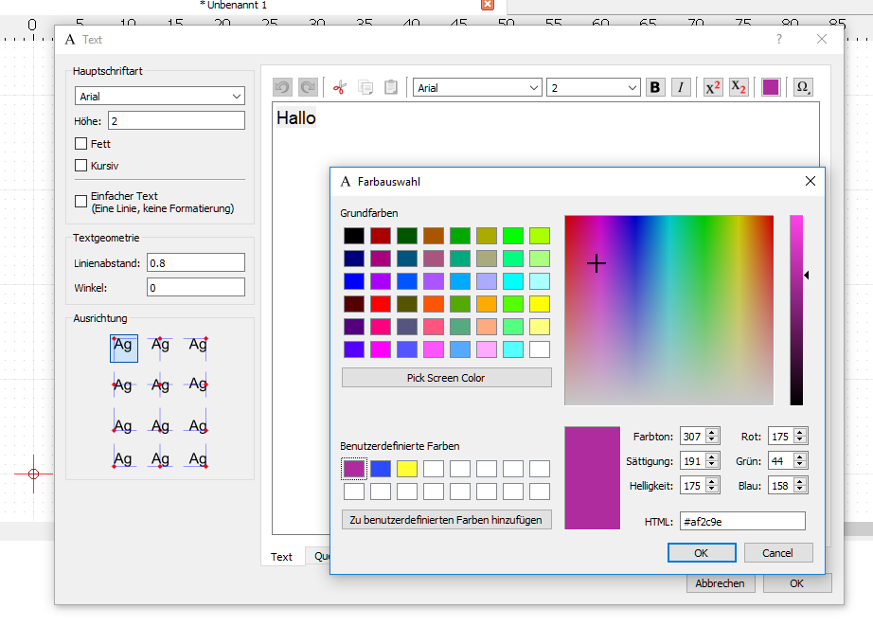Screen dimensions: 873x644
Task: Select the blue custom color swatch
Action: coord(381,468)
